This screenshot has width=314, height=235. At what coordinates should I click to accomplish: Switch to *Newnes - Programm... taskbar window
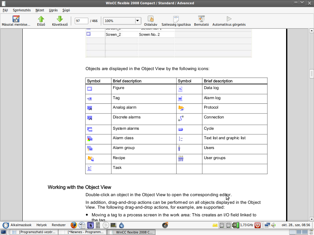coord(83,232)
